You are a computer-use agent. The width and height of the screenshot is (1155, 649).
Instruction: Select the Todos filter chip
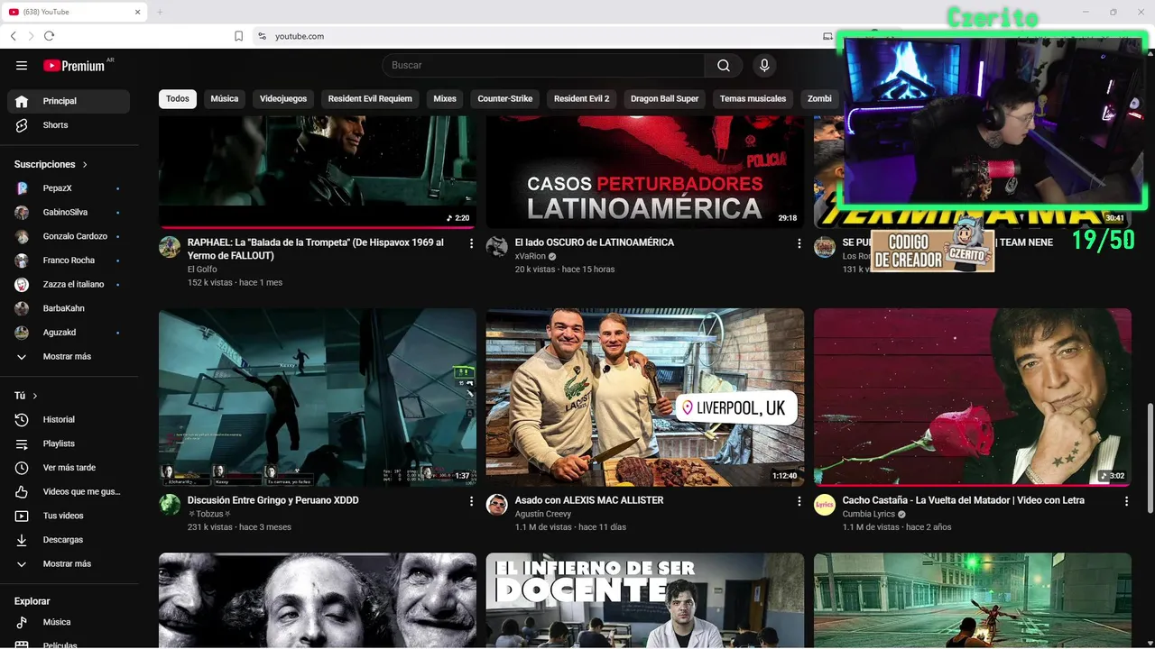pyautogui.click(x=178, y=98)
